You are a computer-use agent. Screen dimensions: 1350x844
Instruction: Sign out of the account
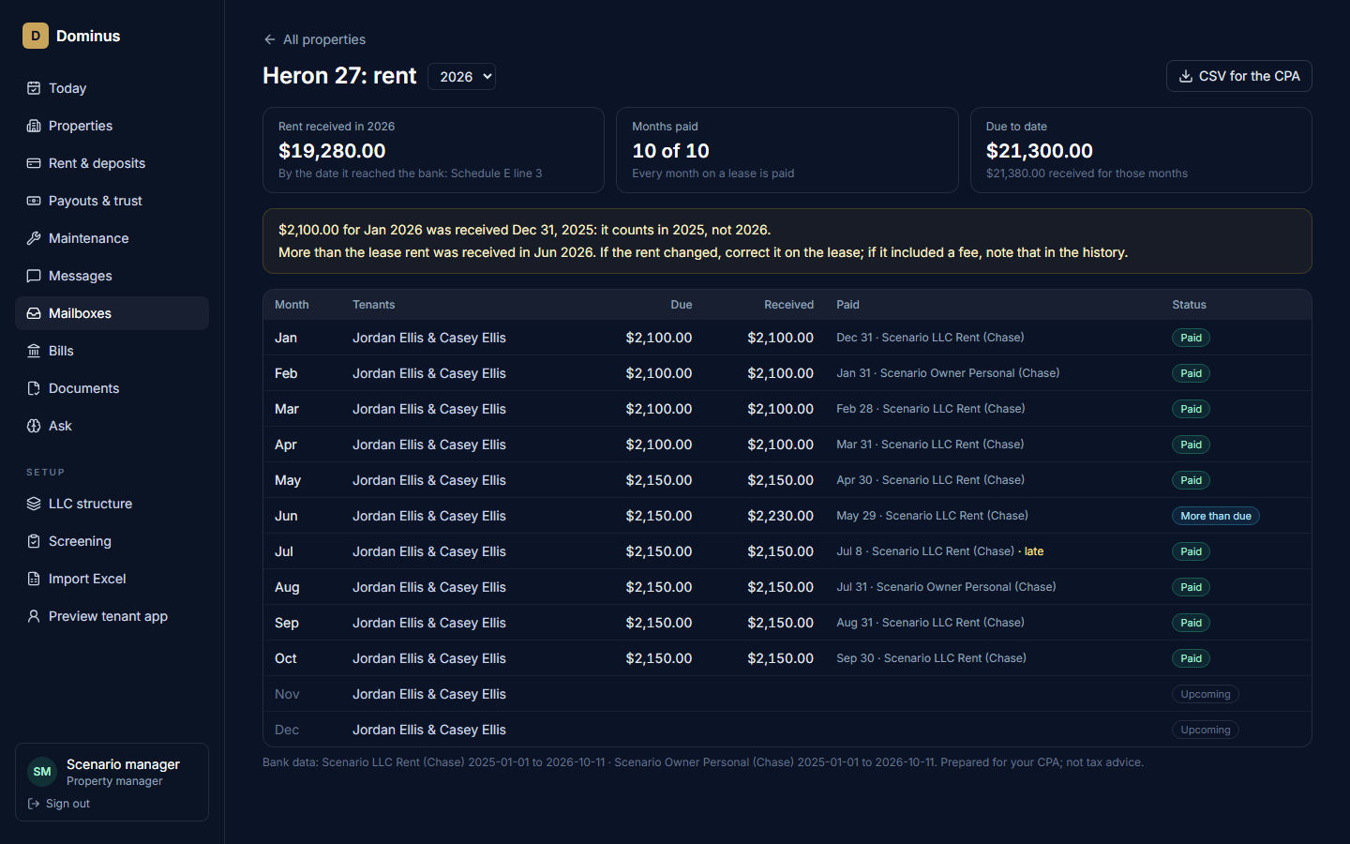pyautogui.click(x=59, y=804)
